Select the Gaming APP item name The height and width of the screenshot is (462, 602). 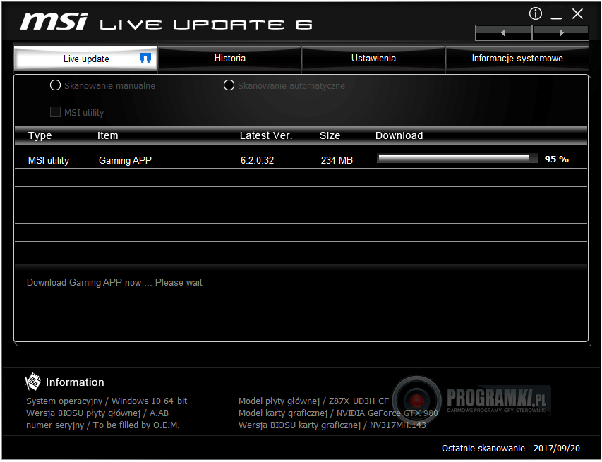point(125,160)
